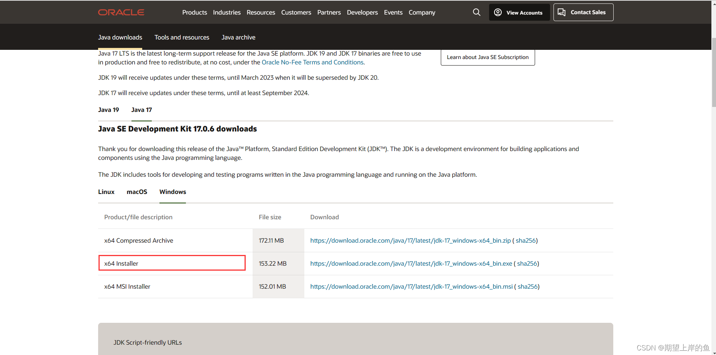Open the Company menu

click(422, 12)
